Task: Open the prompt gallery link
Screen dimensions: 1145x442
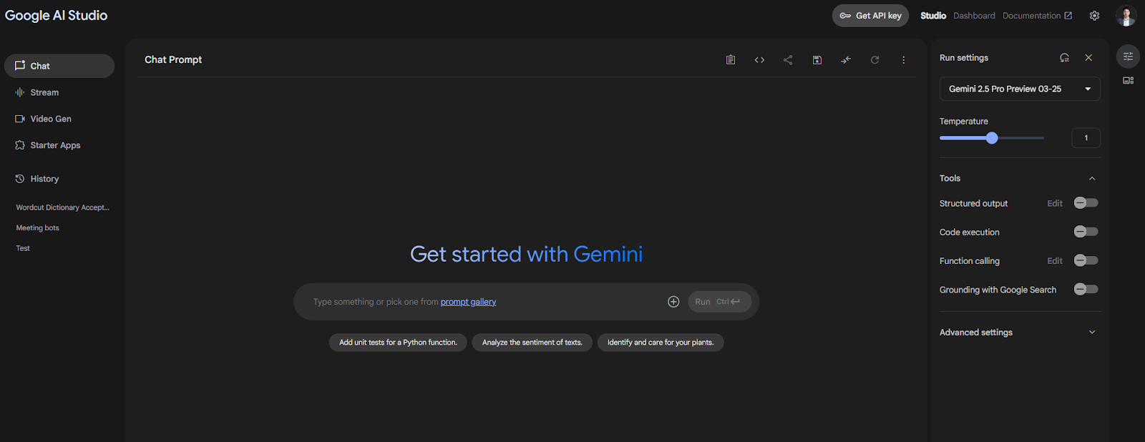Action: coord(468,302)
